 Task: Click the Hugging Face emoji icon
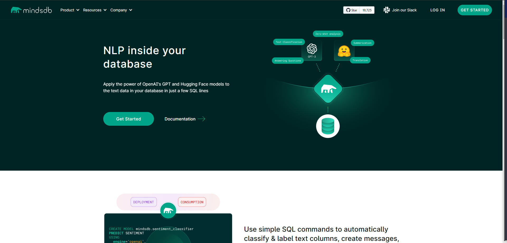(x=344, y=51)
